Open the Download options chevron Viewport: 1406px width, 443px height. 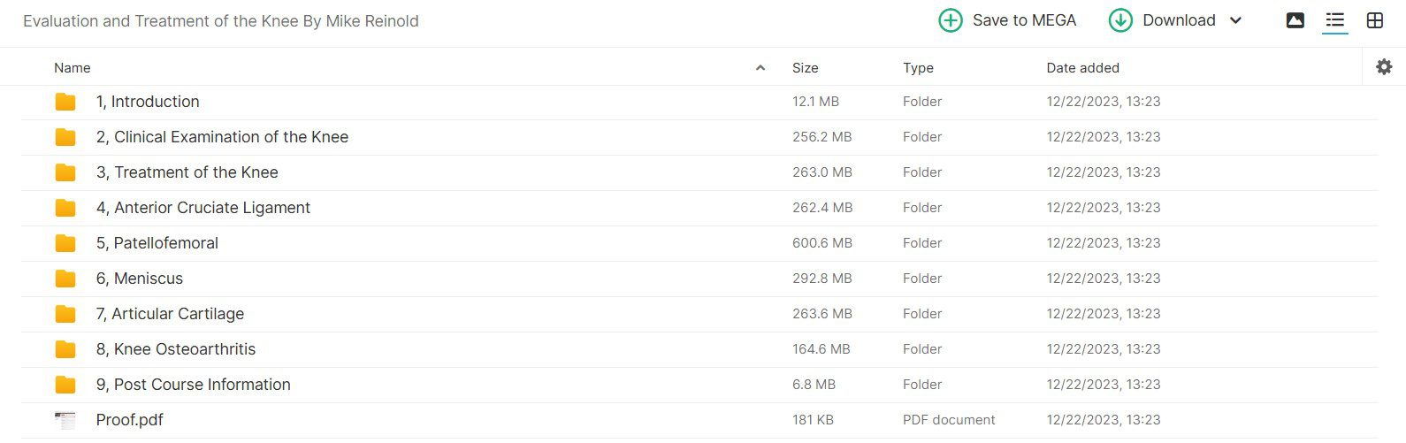pyautogui.click(x=1236, y=20)
